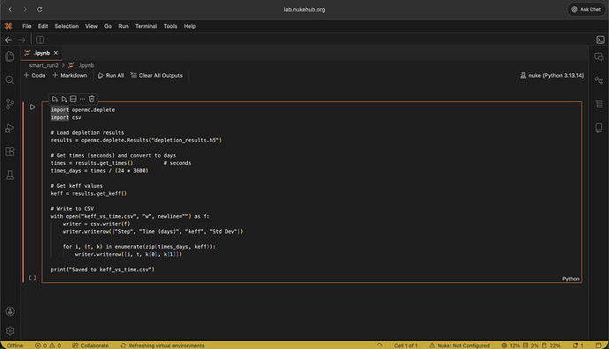
Task: Toggle the sidebar layout panel icon
Action: (40, 40)
